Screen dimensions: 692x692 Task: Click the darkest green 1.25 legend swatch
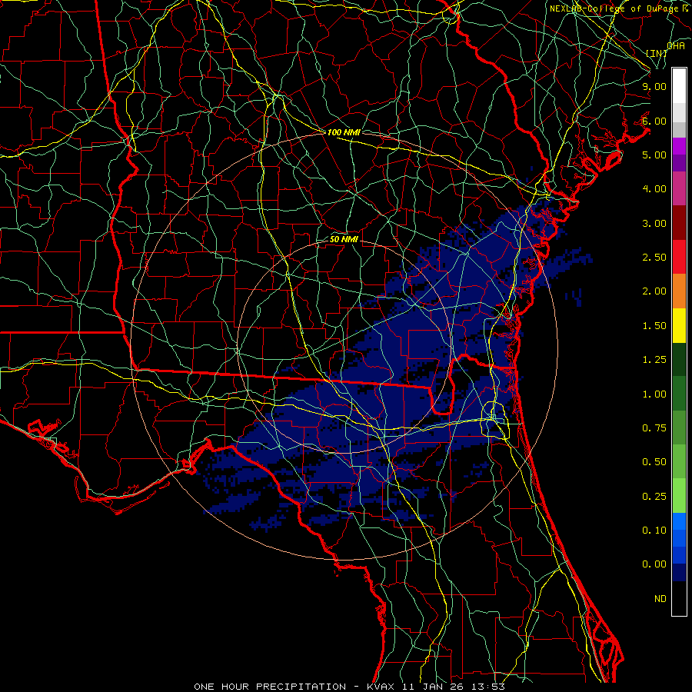(679, 360)
